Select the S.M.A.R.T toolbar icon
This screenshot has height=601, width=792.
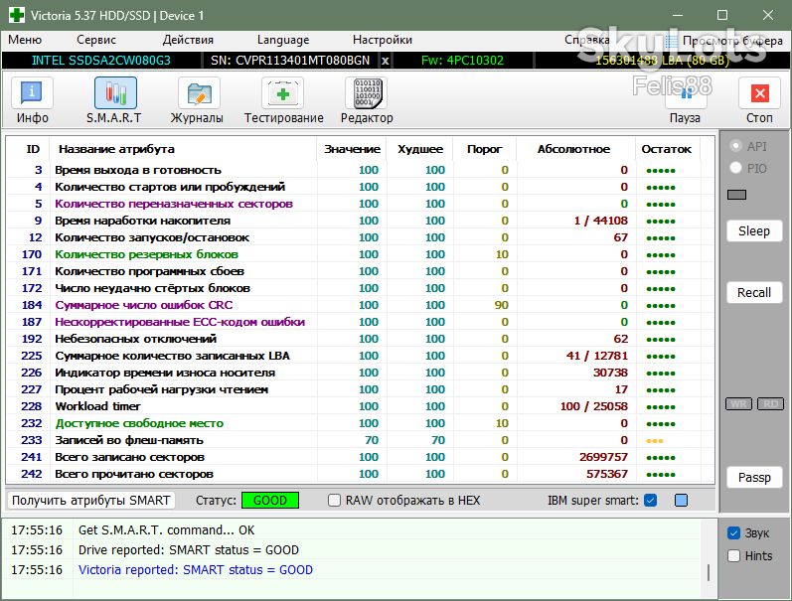(x=115, y=93)
